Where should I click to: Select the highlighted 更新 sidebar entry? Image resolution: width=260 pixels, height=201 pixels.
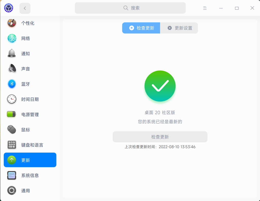click(x=30, y=160)
